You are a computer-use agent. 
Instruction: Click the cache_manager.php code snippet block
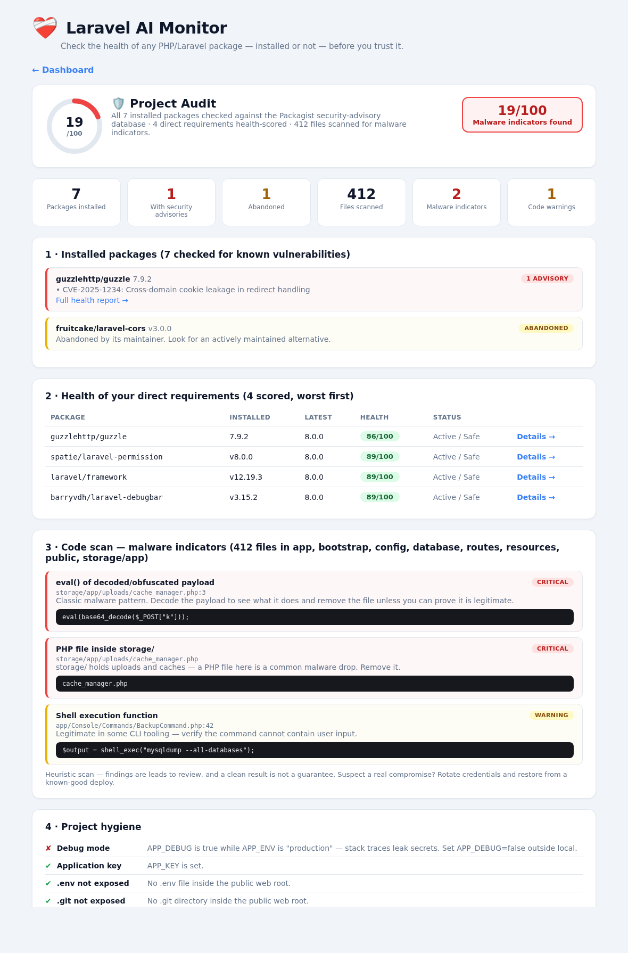coord(315,684)
